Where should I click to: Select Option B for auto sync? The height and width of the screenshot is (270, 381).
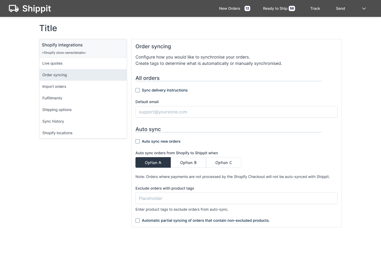pyautogui.click(x=188, y=162)
